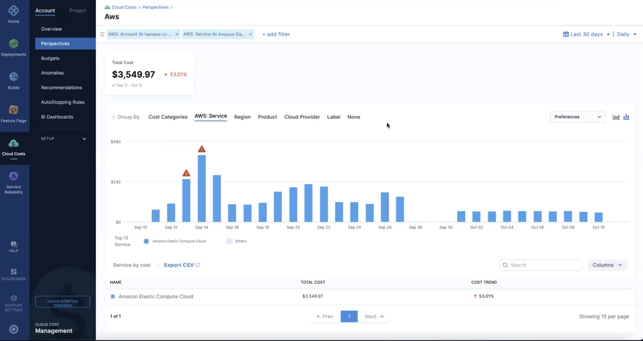643x341 pixels.
Task: Switch to area chart view icon
Action: 616,117
